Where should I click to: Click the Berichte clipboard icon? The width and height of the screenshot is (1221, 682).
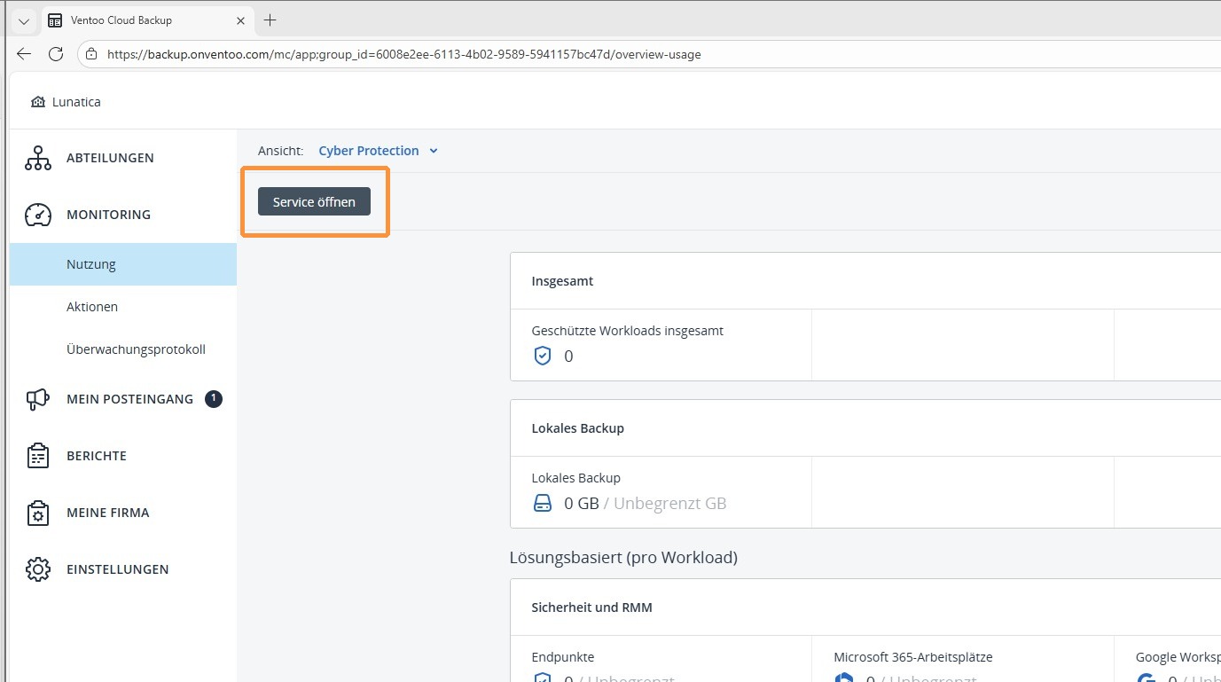click(38, 456)
